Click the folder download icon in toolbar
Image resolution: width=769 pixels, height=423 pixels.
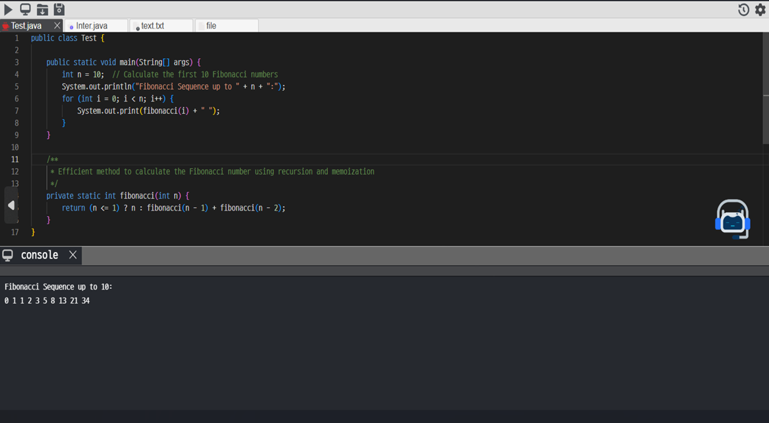tap(42, 9)
